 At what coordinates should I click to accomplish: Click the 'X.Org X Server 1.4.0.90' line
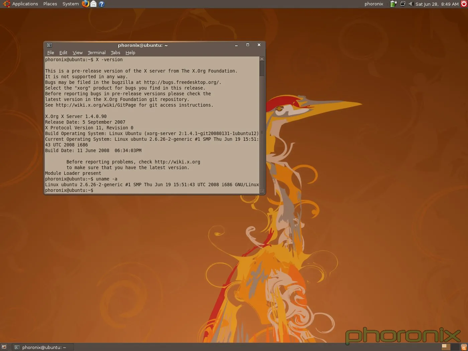(76, 116)
